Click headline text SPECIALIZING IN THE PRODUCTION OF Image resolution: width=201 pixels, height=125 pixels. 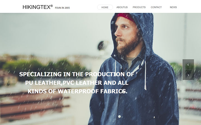click(77, 74)
